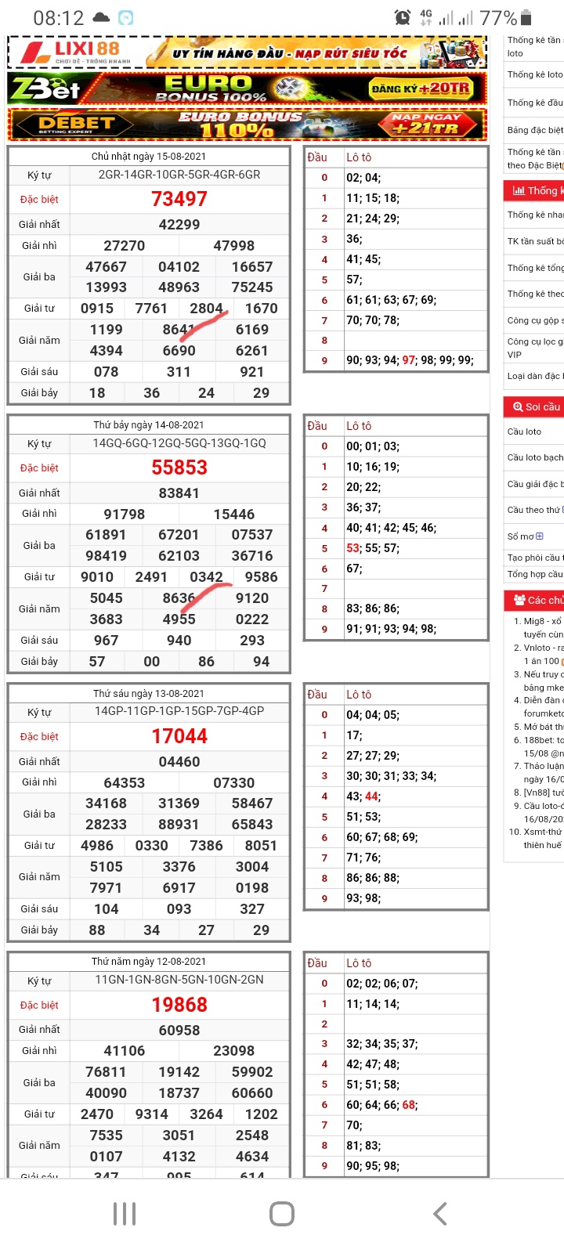Tap the ZBet ĐĂNG KÝ +20TR button

422,88
